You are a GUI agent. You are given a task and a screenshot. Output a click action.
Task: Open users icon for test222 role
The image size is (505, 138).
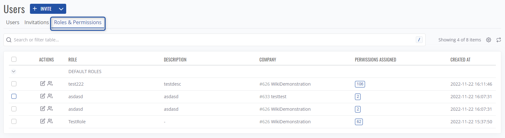point(50,84)
